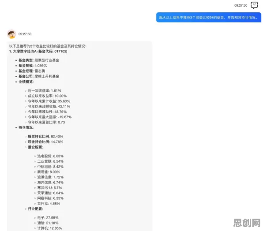The width and height of the screenshot is (263, 231).
Task: Click 今年以来累计收益 35.63% entry
Action: coord(49,101)
